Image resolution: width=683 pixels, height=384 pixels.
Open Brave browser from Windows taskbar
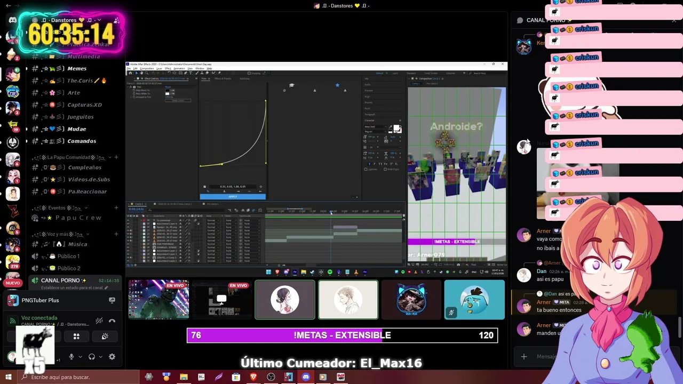[253, 377]
